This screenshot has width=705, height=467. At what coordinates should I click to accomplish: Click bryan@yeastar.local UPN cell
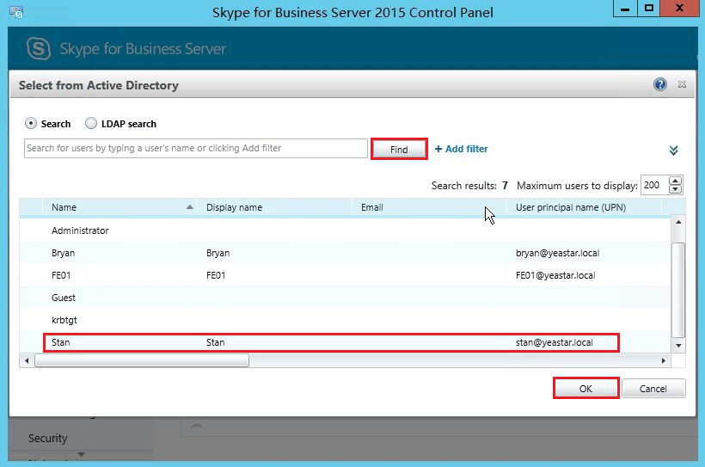point(557,253)
